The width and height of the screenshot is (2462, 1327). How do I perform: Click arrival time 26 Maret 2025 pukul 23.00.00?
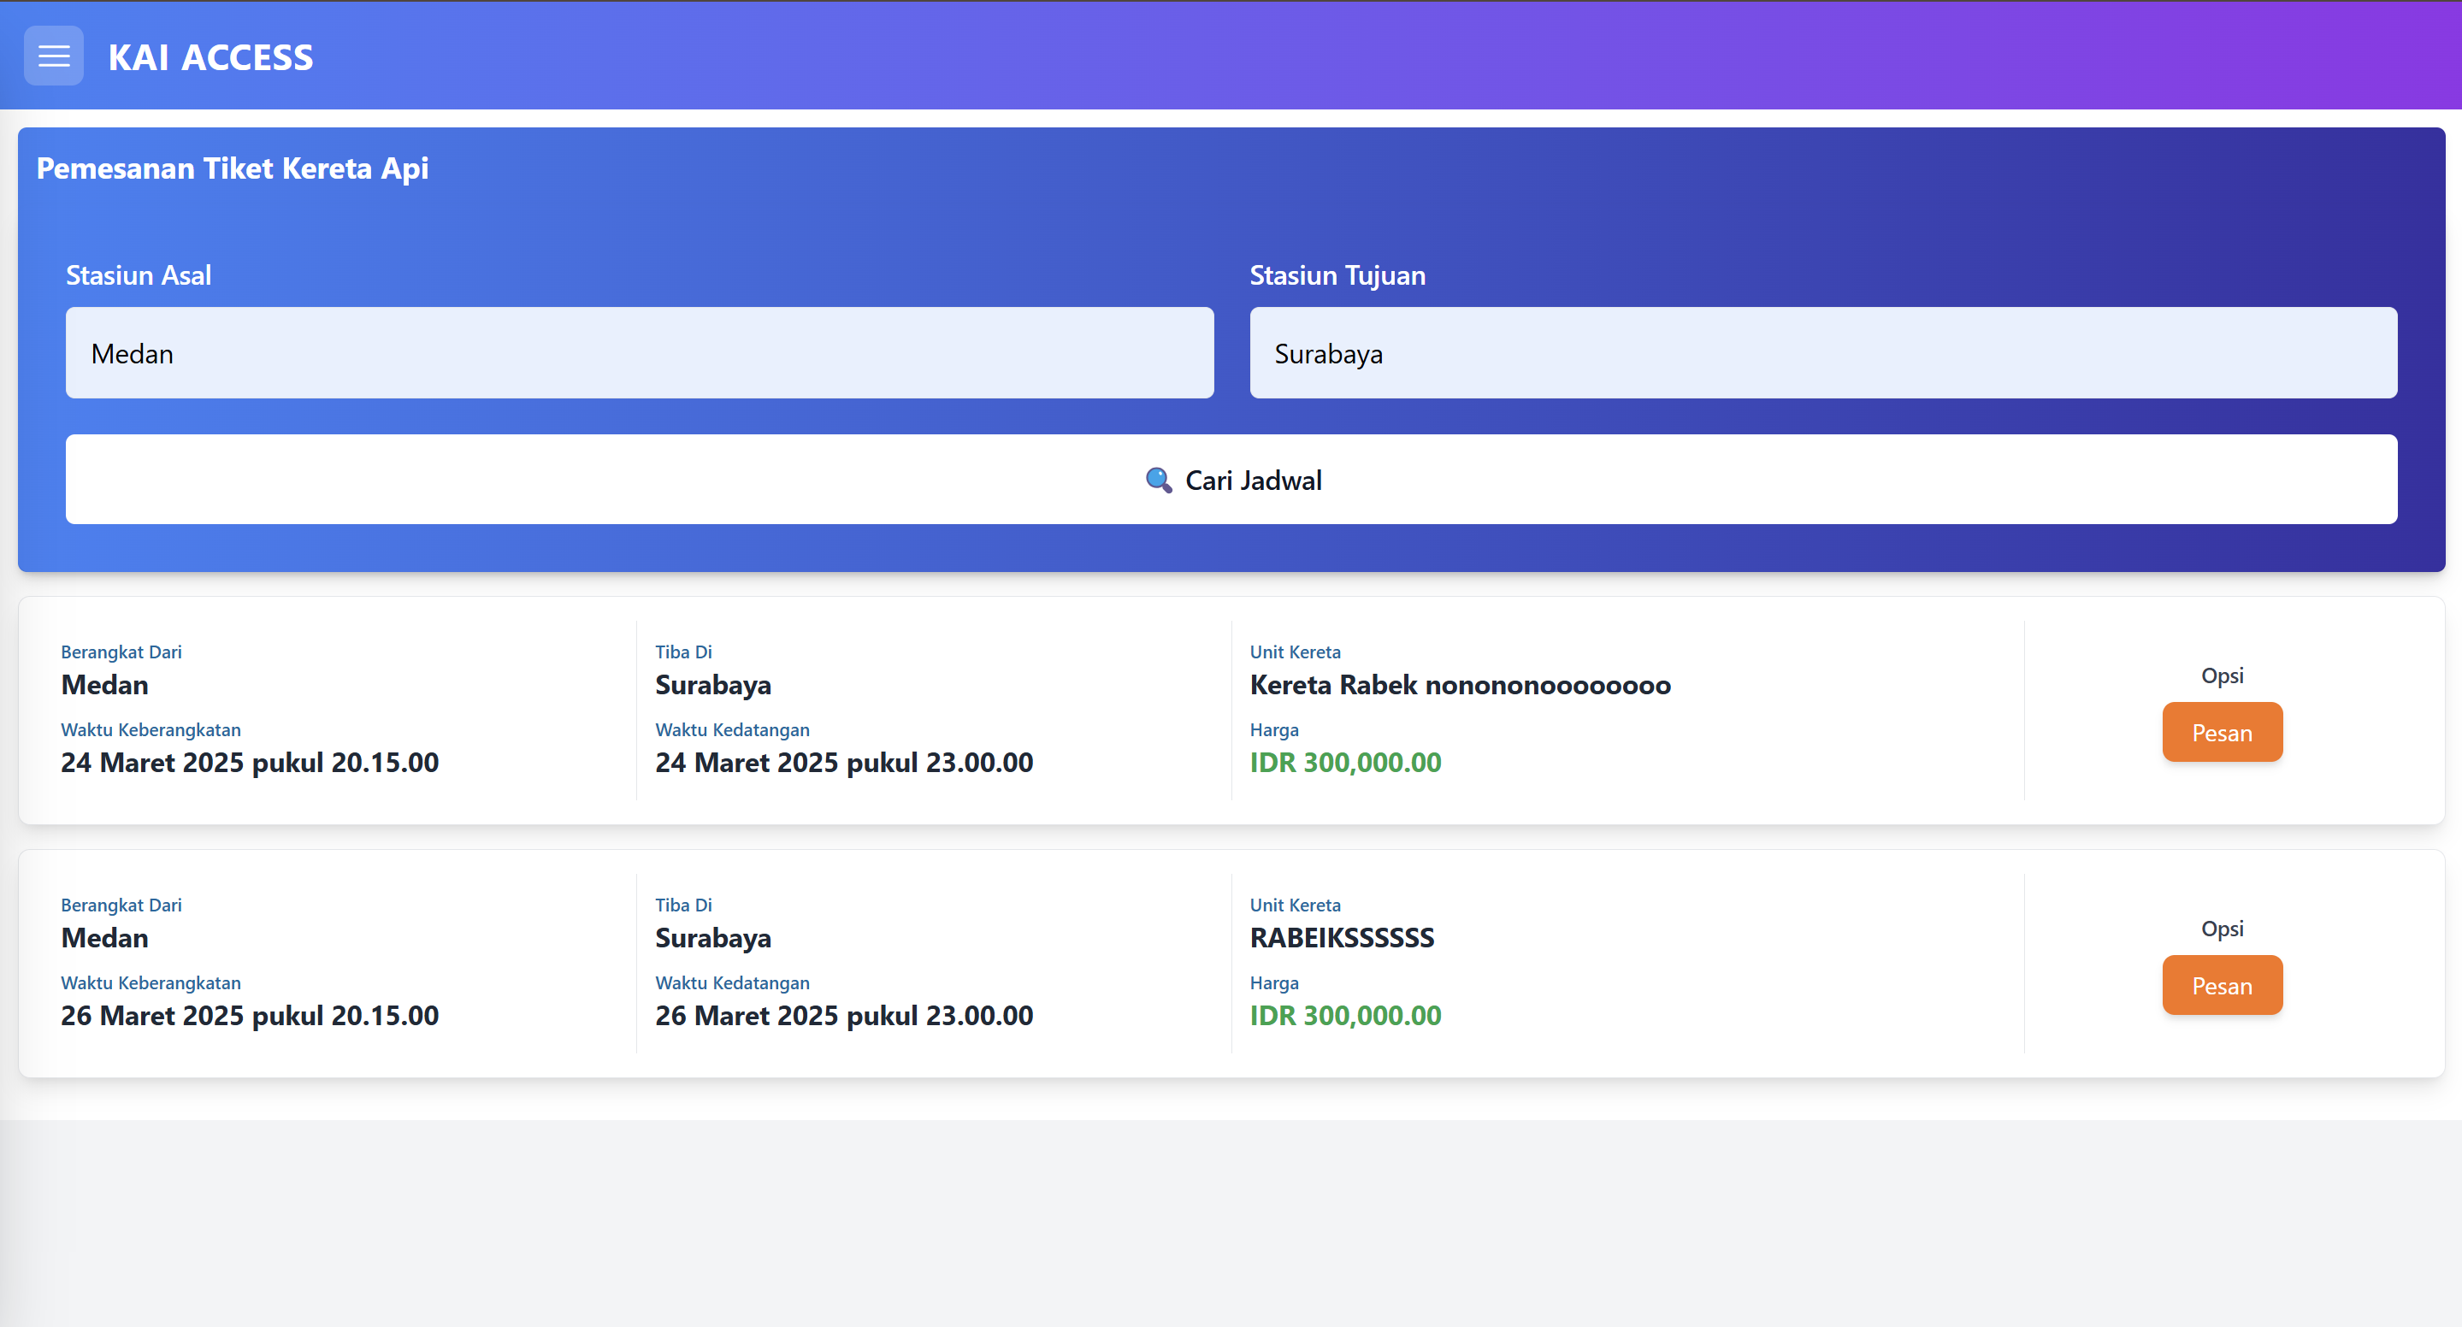coord(844,1016)
